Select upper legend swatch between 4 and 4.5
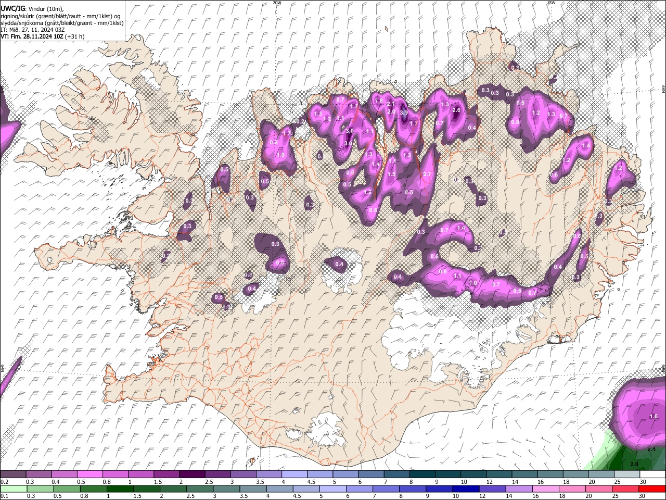The image size is (666, 500). pos(294,474)
